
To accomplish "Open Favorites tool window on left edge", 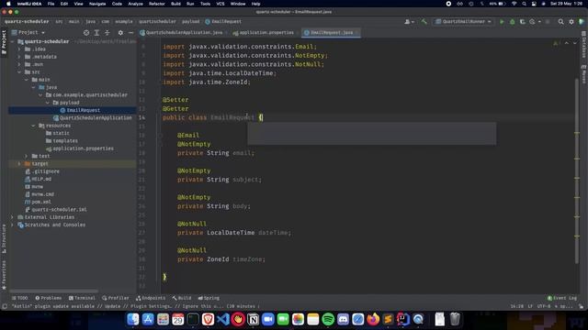I will pos(4,275).
